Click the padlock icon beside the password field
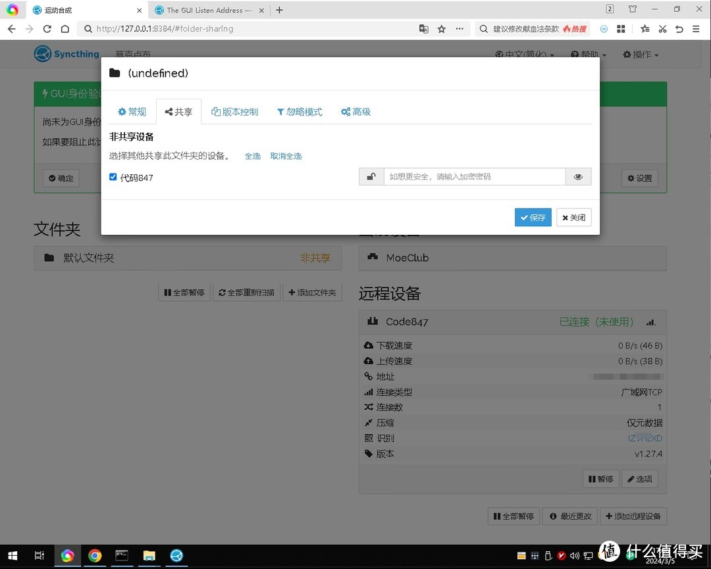The image size is (711, 569). pyautogui.click(x=371, y=176)
